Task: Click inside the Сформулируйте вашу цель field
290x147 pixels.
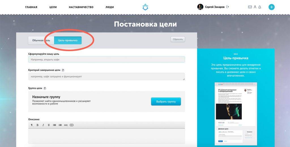Action: point(106,60)
